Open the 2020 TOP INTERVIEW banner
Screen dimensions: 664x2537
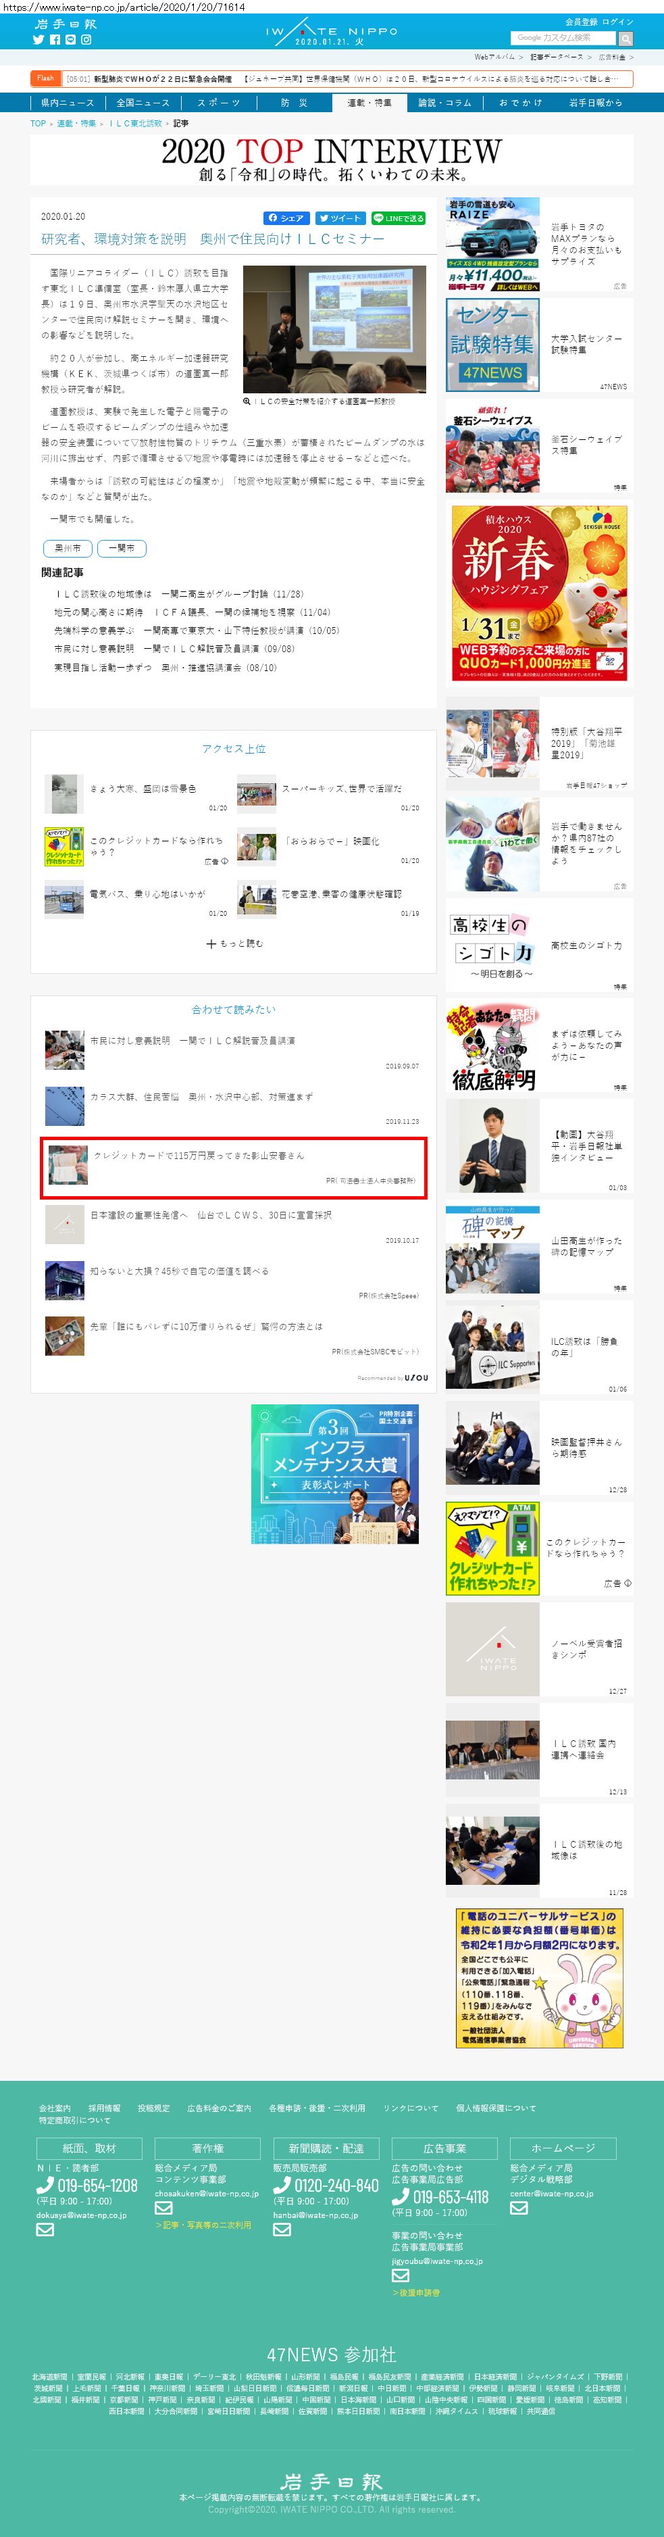coord(332,159)
